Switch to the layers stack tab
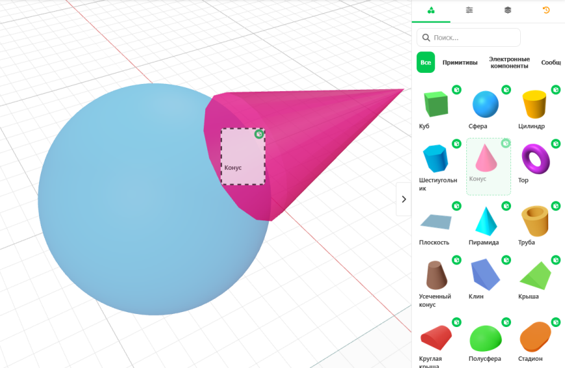Image resolution: width=565 pixels, height=368 pixels. tap(508, 10)
